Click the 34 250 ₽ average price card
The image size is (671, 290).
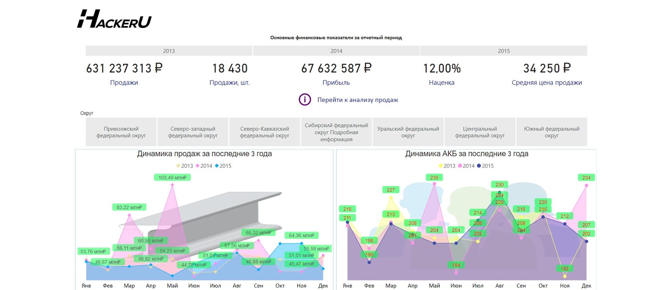[547, 68]
